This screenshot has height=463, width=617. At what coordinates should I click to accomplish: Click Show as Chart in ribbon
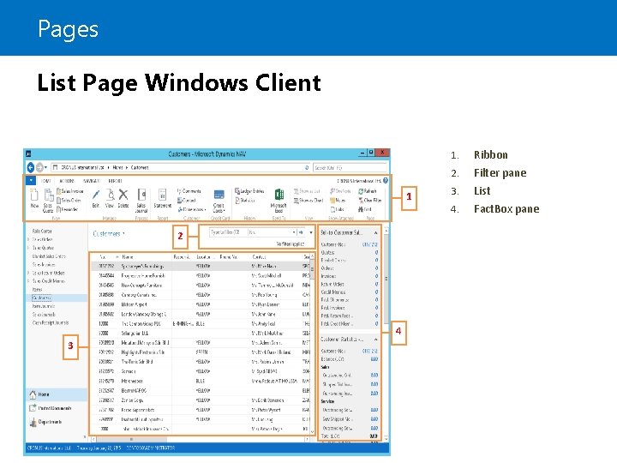[x=308, y=200]
